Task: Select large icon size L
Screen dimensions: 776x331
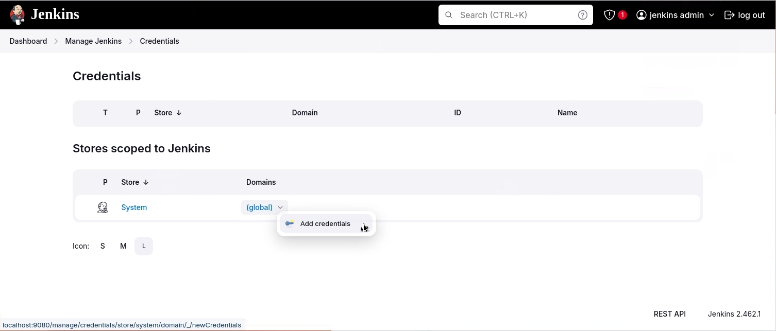Action: [x=144, y=246]
